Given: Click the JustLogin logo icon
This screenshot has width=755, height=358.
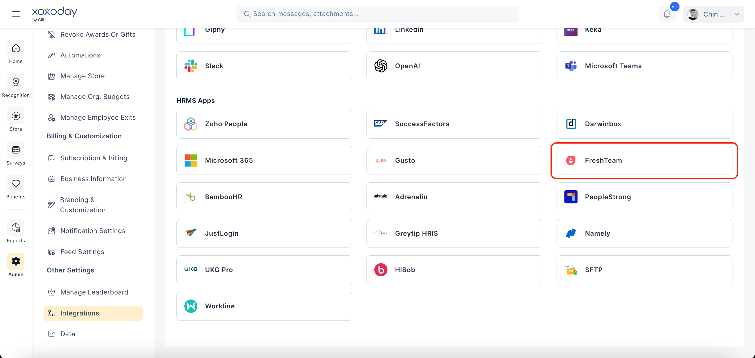Looking at the screenshot, I should coord(191,233).
